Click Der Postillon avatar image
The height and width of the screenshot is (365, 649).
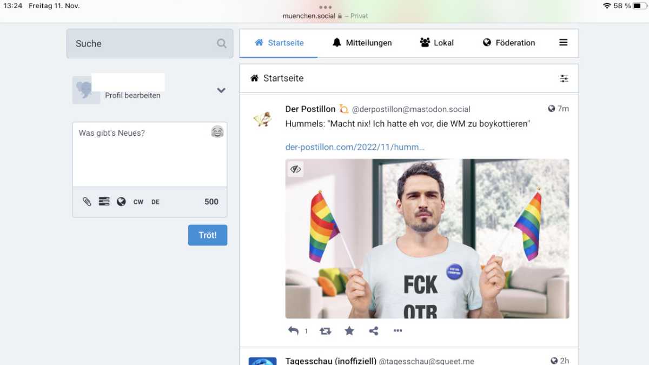pyautogui.click(x=262, y=118)
